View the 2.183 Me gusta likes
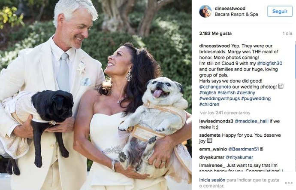This screenshot has height=190, width=296. tap(215, 34)
